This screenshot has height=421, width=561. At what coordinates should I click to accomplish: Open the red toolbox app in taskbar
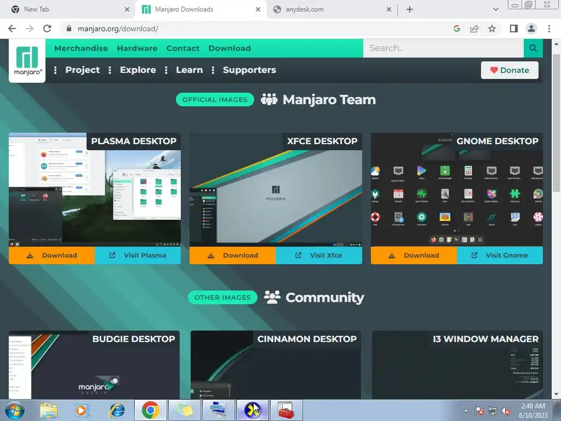286,410
